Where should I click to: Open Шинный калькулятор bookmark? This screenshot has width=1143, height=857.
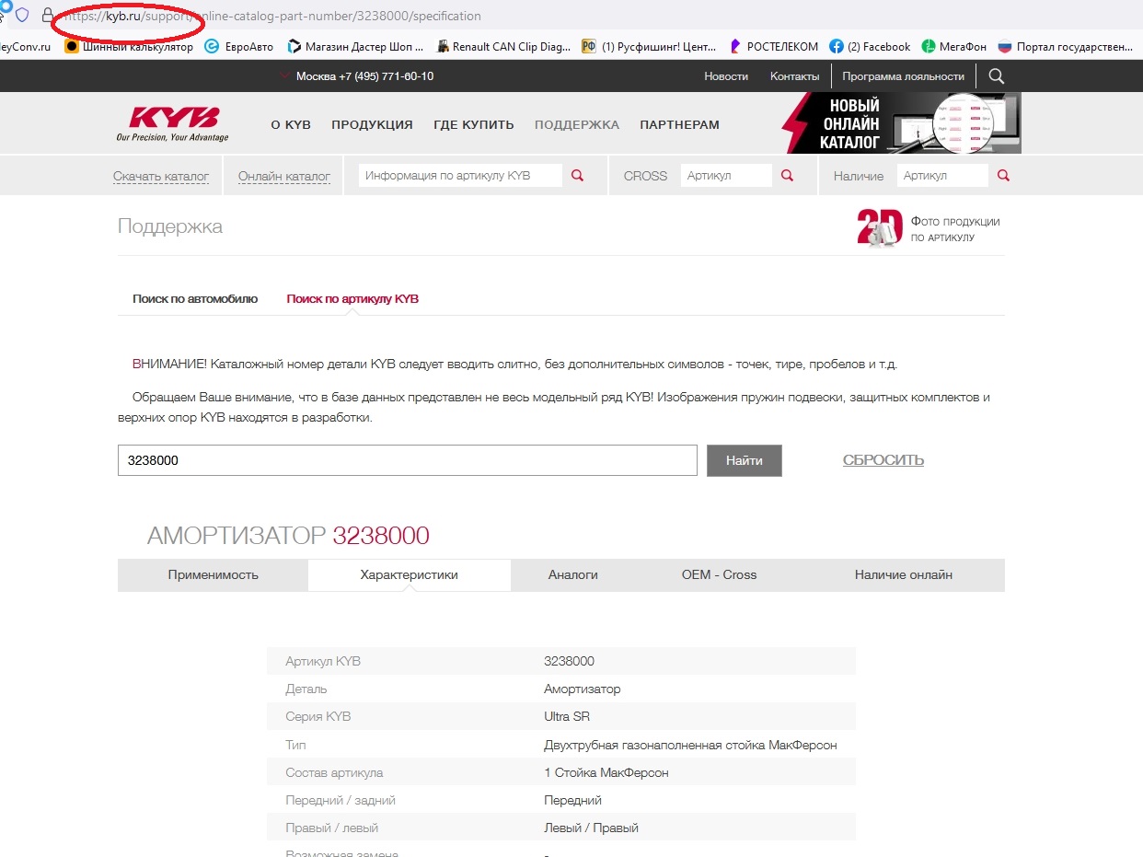129,46
